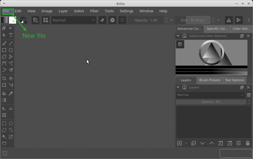This screenshot has width=253, height=159.
Task: Switch to the Specific Color Selector tab
Action: point(217,29)
